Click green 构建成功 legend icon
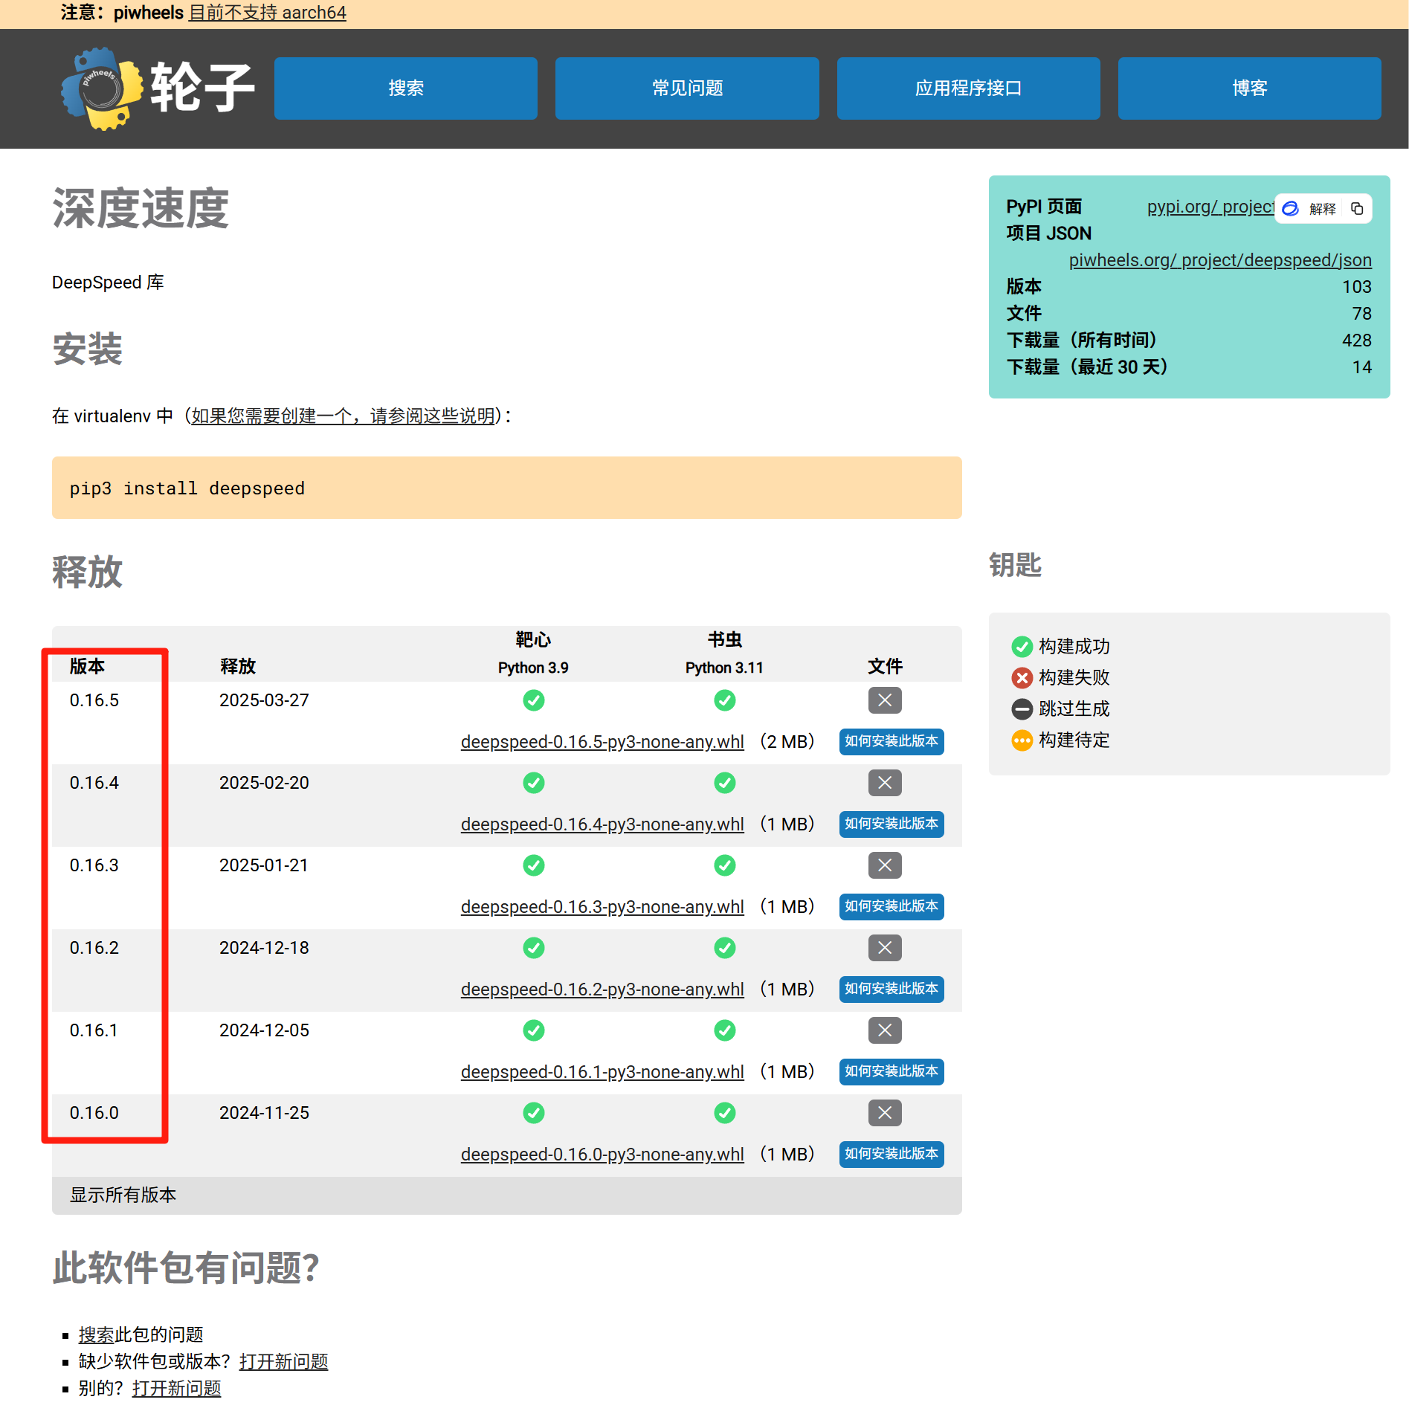This screenshot has width=1409, height=1414. click(1022, 647)
